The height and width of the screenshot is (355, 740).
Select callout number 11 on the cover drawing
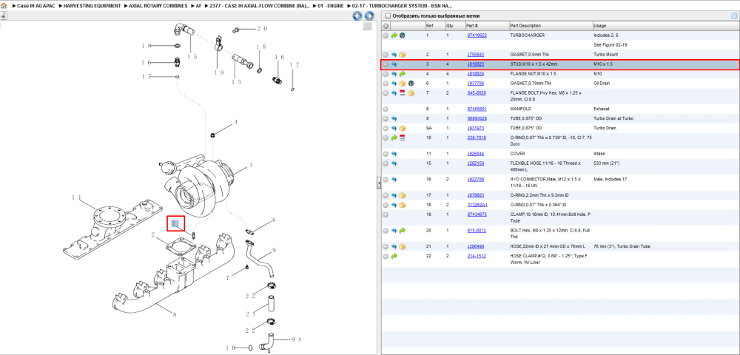point(78,197)
